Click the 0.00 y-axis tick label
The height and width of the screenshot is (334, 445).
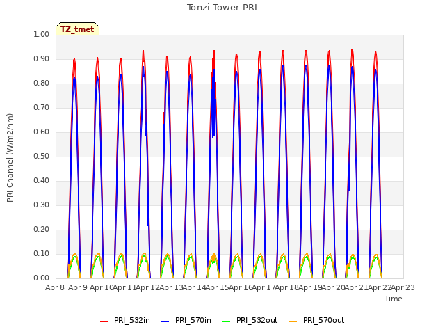pos(42,278)
